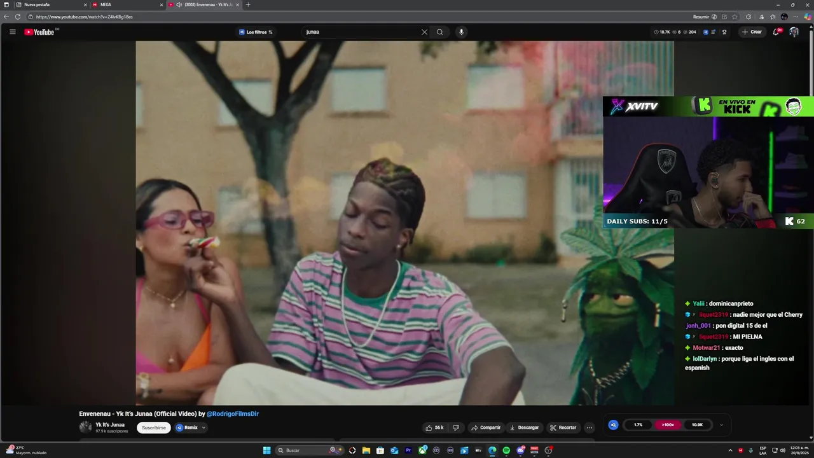Open the Windows Start menu
Image resolution: width=814 pixels, height=458 pixels.
pos(267,450)
